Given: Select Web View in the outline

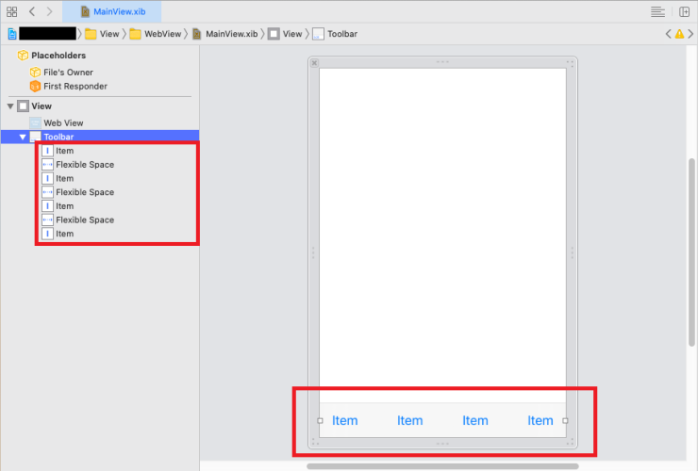Looking at the screenshot, I should [x=64, y=122].
